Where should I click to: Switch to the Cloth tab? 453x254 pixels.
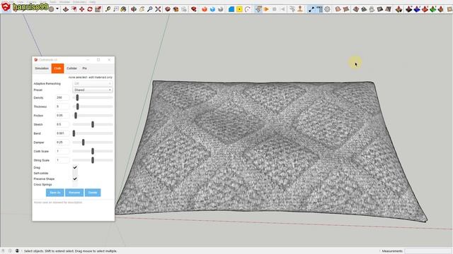[x=57, y=68]
